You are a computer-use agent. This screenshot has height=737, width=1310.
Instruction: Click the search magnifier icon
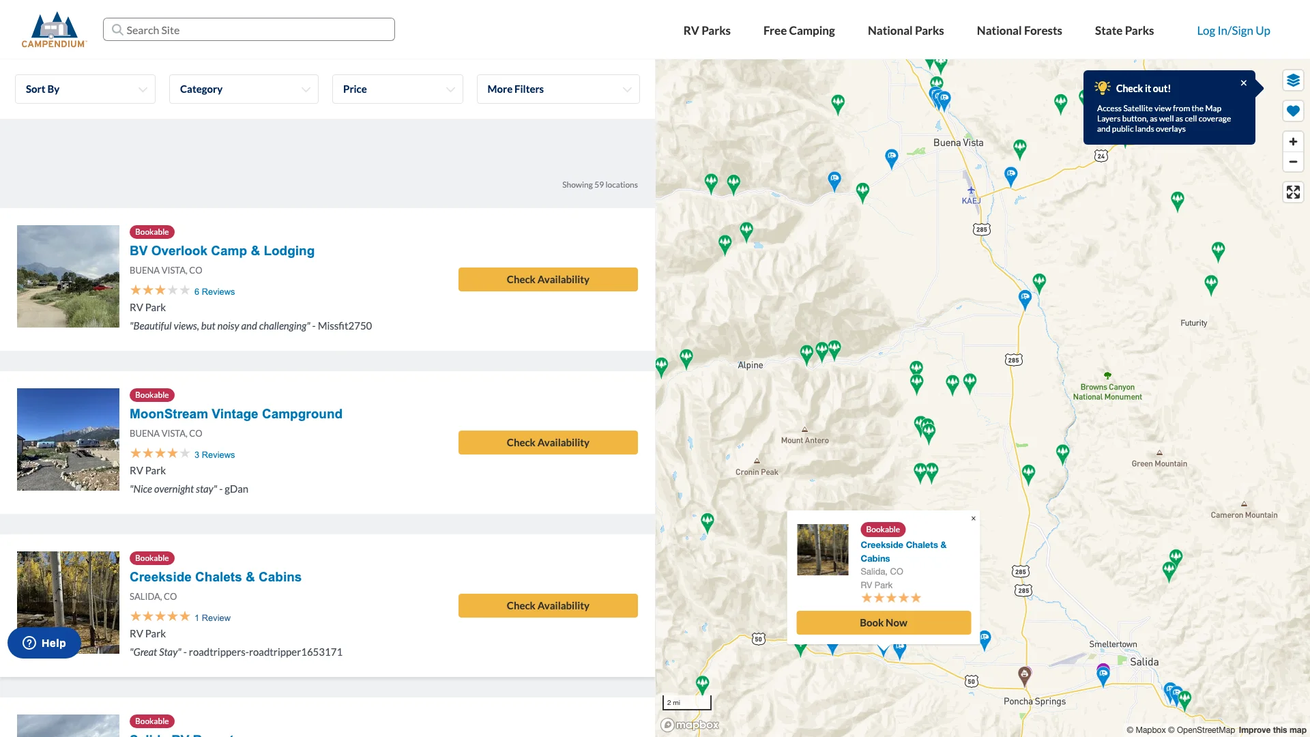tap(117, 29)
